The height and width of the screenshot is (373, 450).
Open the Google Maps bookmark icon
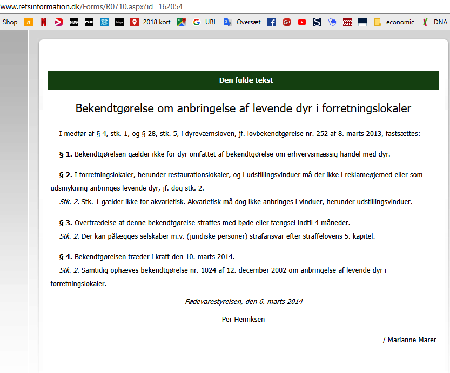[x=182, y=22]
